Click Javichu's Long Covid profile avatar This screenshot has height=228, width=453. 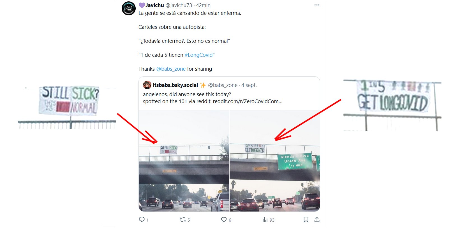129,8
